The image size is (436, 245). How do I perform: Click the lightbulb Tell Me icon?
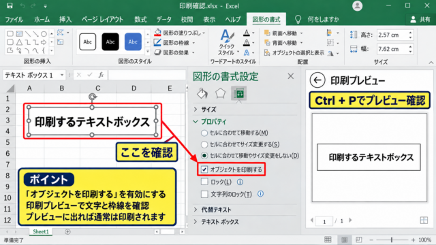tap(298, 19)
